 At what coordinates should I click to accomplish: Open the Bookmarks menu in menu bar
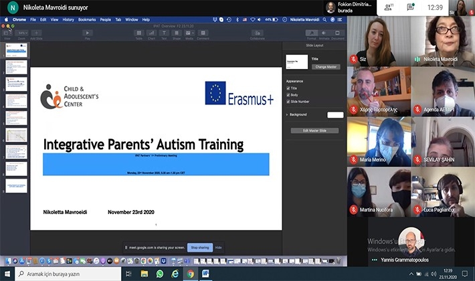click(x=87, y=19)
